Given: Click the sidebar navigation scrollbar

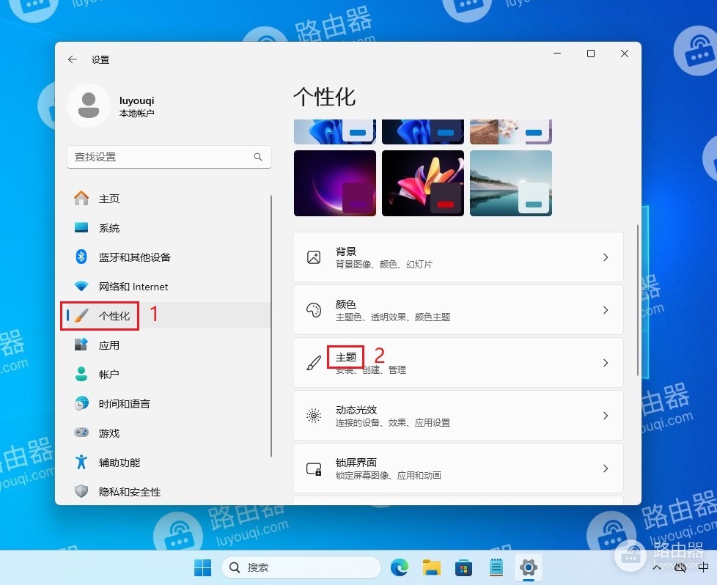Looking at the screenshot, I should tap(271, 325).
